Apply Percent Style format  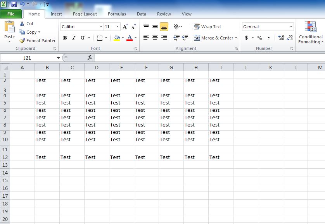(x=259, y=38)
